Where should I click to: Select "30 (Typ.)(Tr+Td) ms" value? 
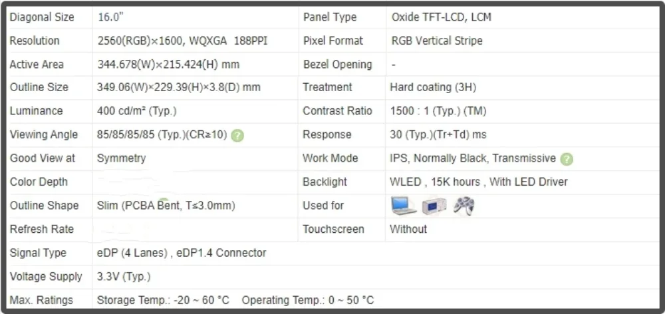pos(438,135)
